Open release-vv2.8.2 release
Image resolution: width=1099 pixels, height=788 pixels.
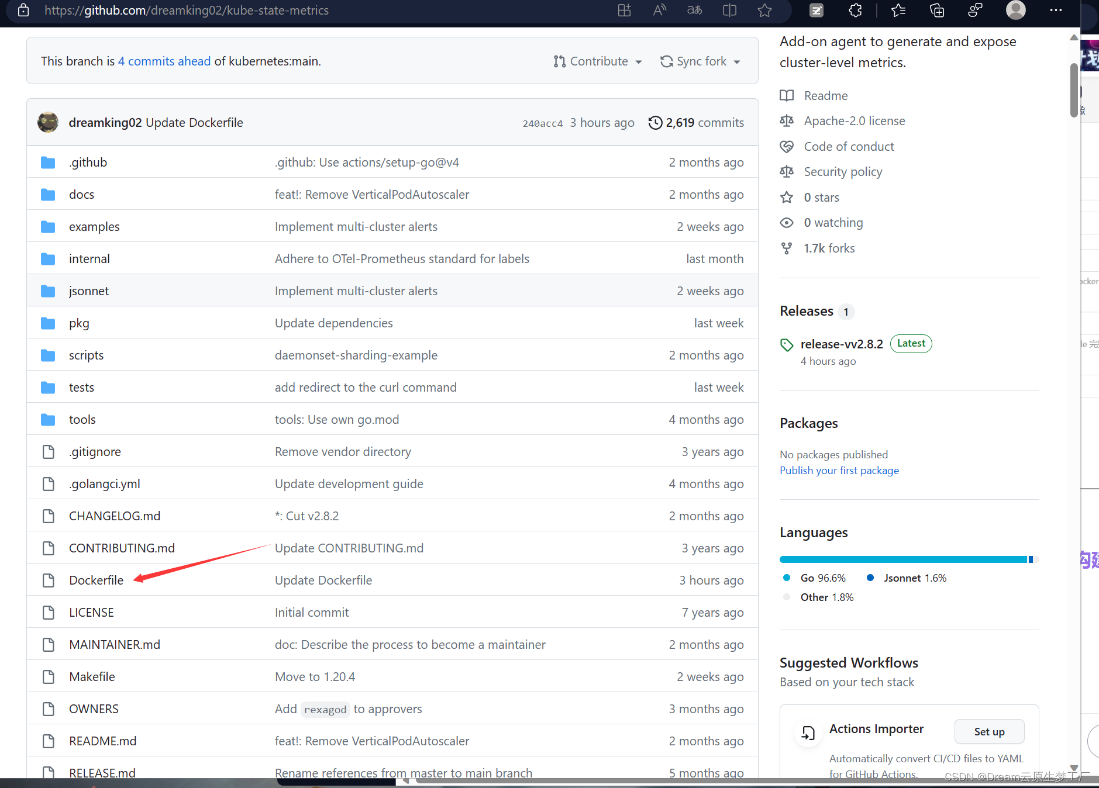tap(842, 344)
